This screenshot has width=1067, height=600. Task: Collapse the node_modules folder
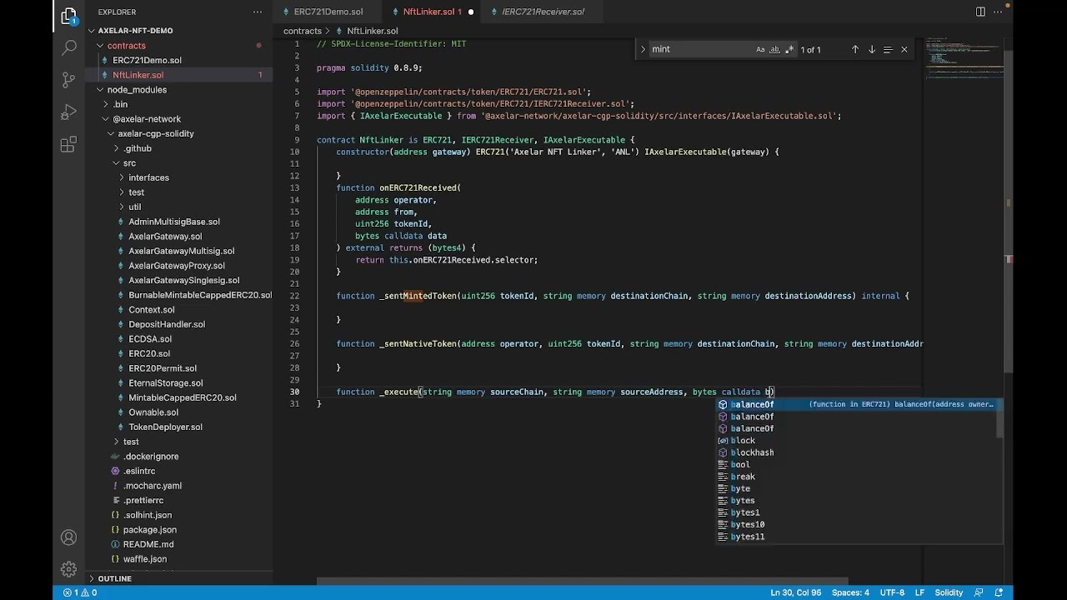tap(137, 90)
